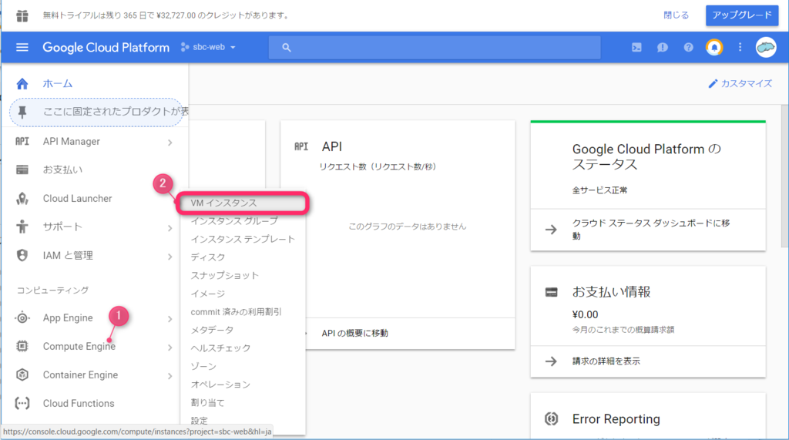
Task: Select ヘルスチェック menu item
Action: [x=243, y=348]
